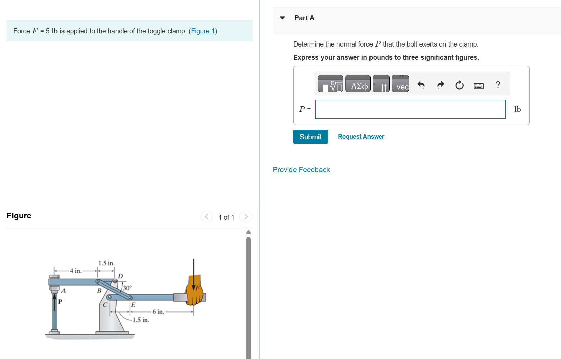Click inside the P value input box
Screen dimensions: 561x359
click(x=410, y=109)
